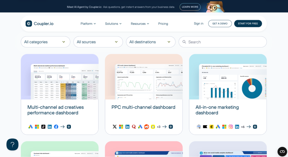This screenshot has height=157, width=288.
Task: Click the Instagram icon in marketing dashboard card
Action: [x=231, y=127]
